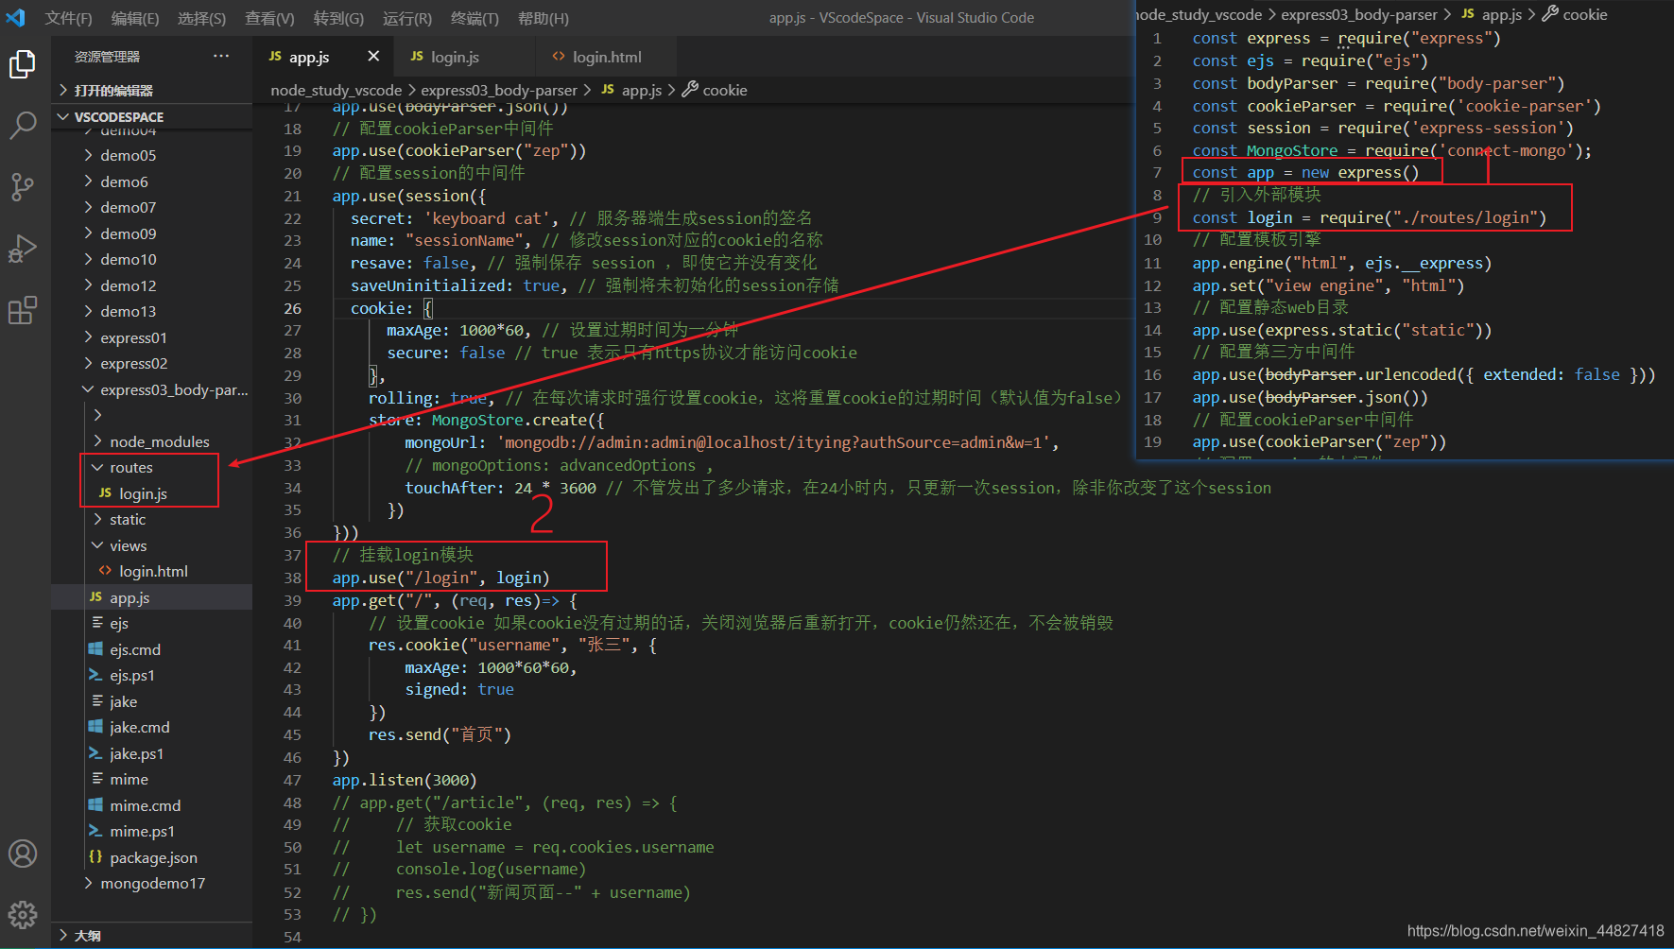Screen dimensions: 1674x949
Task: Open the jake file in explorer
Action: coord(151,701)
